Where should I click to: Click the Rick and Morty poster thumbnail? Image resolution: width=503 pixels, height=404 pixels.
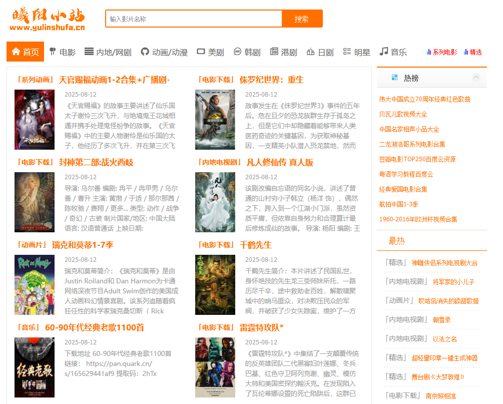click(35, 285)
